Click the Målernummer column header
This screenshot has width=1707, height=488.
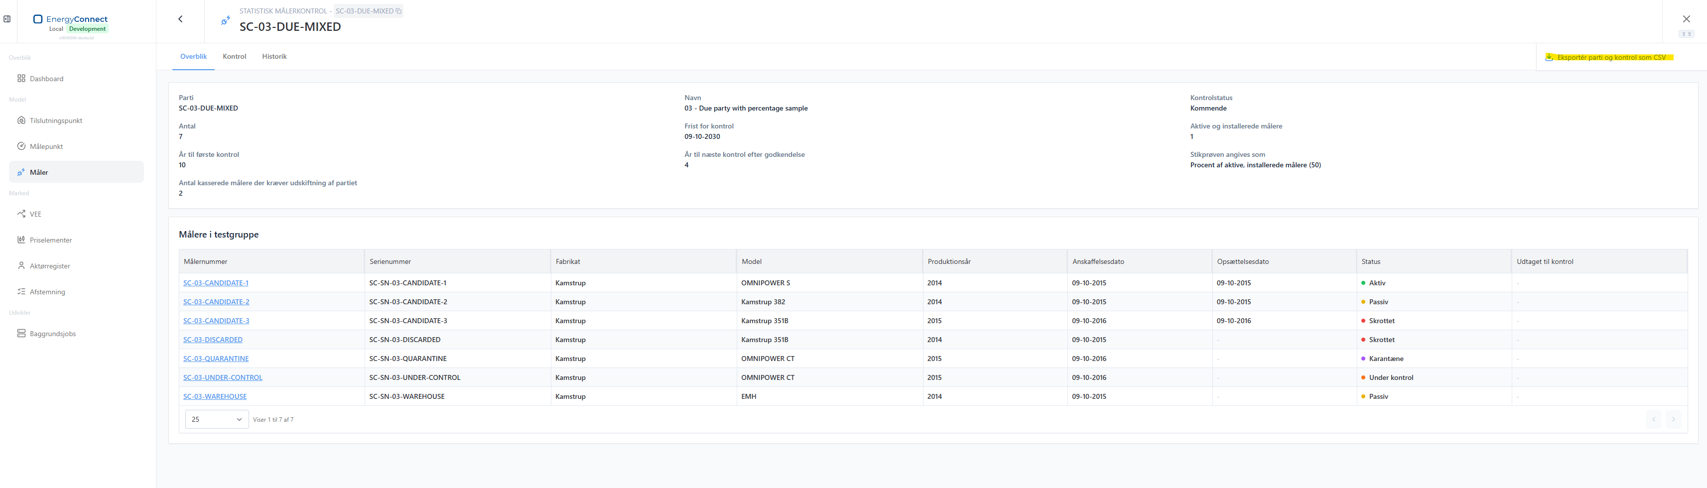pyautogui.click(x=271, y=261)
